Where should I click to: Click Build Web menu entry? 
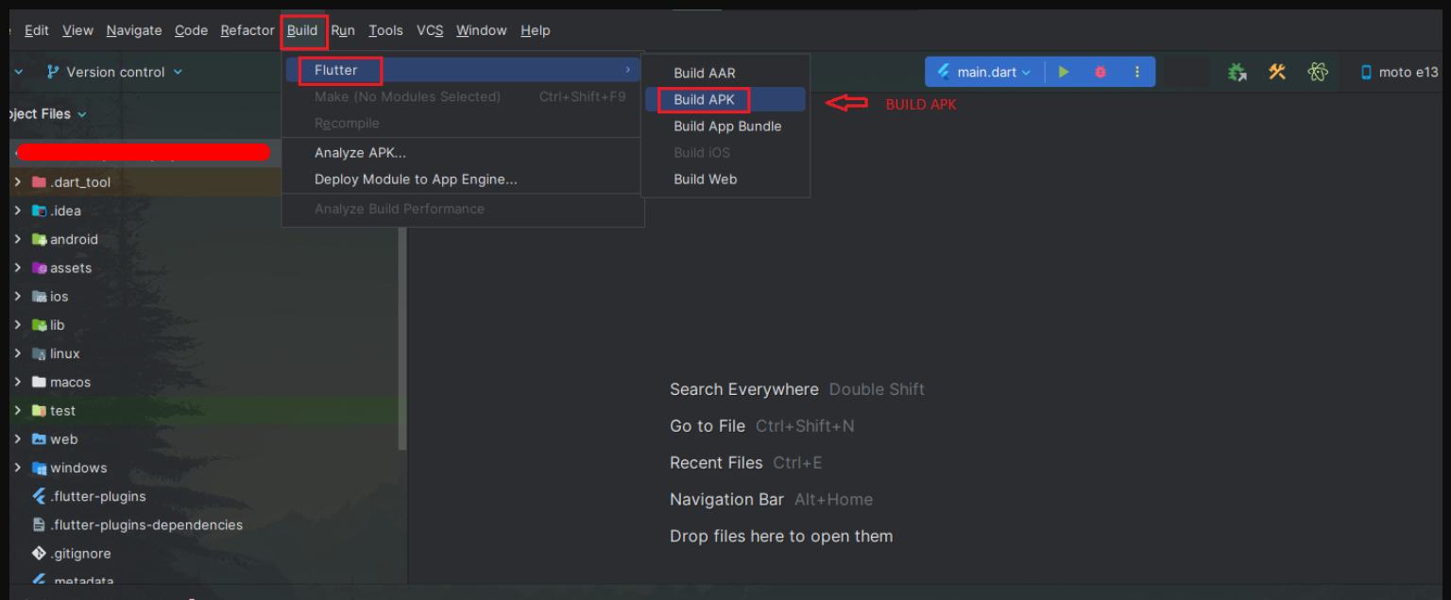click(x=705, y=179)
